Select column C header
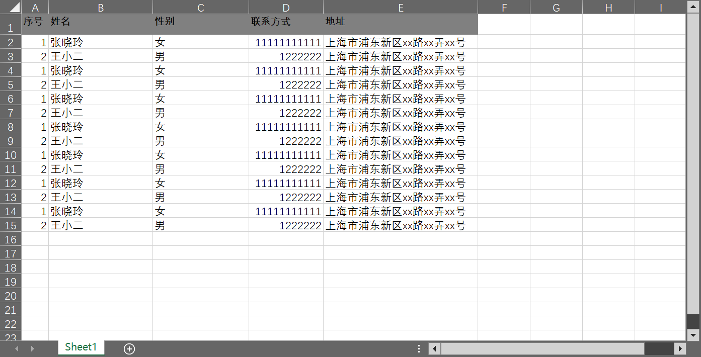Viewport: 701px width, 357px height. pyautogui.click(x=201, y=7)
